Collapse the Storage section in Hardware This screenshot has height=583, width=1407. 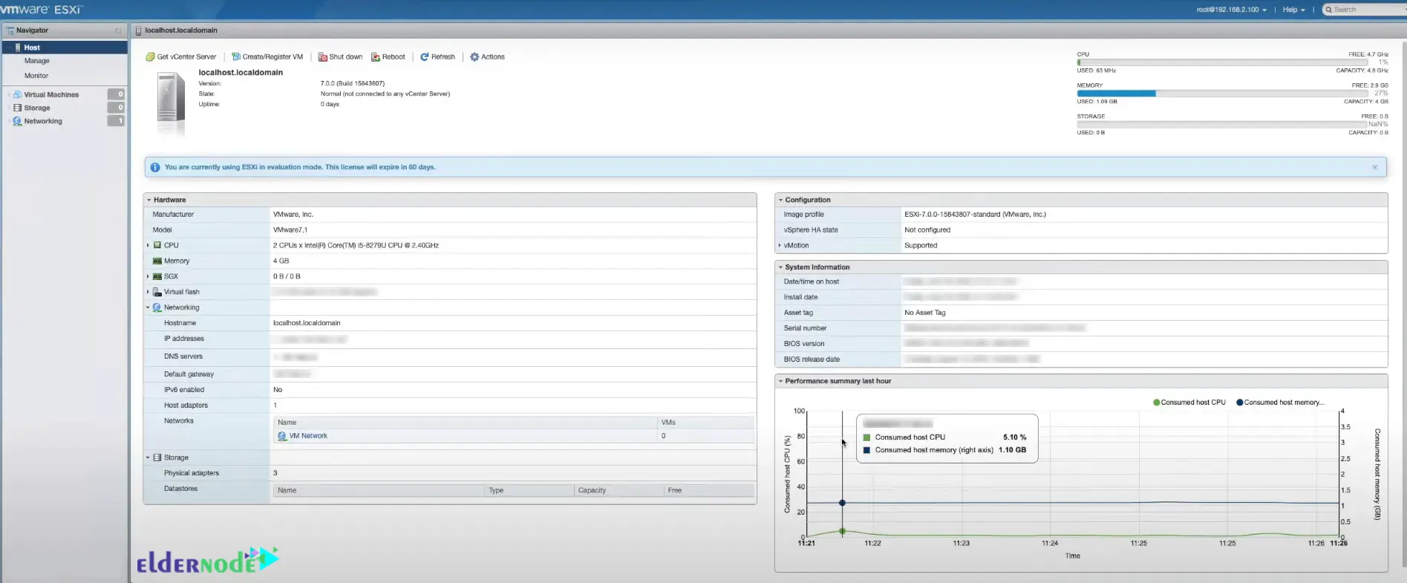(x=148, y=457)
